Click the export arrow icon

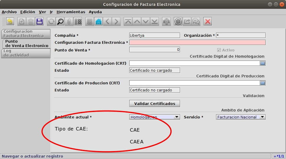pos(187,22)
